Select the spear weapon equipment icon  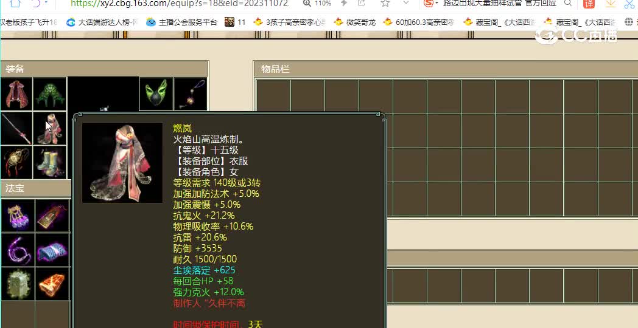(x=16, y=128)
